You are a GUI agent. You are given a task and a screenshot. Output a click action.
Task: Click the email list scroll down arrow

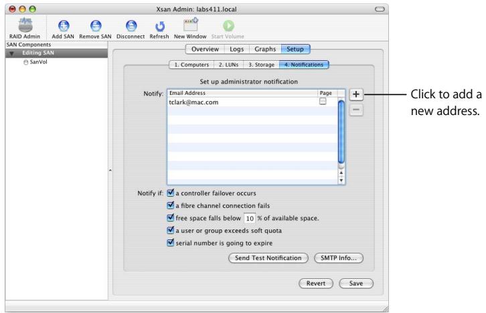(341, 180)
